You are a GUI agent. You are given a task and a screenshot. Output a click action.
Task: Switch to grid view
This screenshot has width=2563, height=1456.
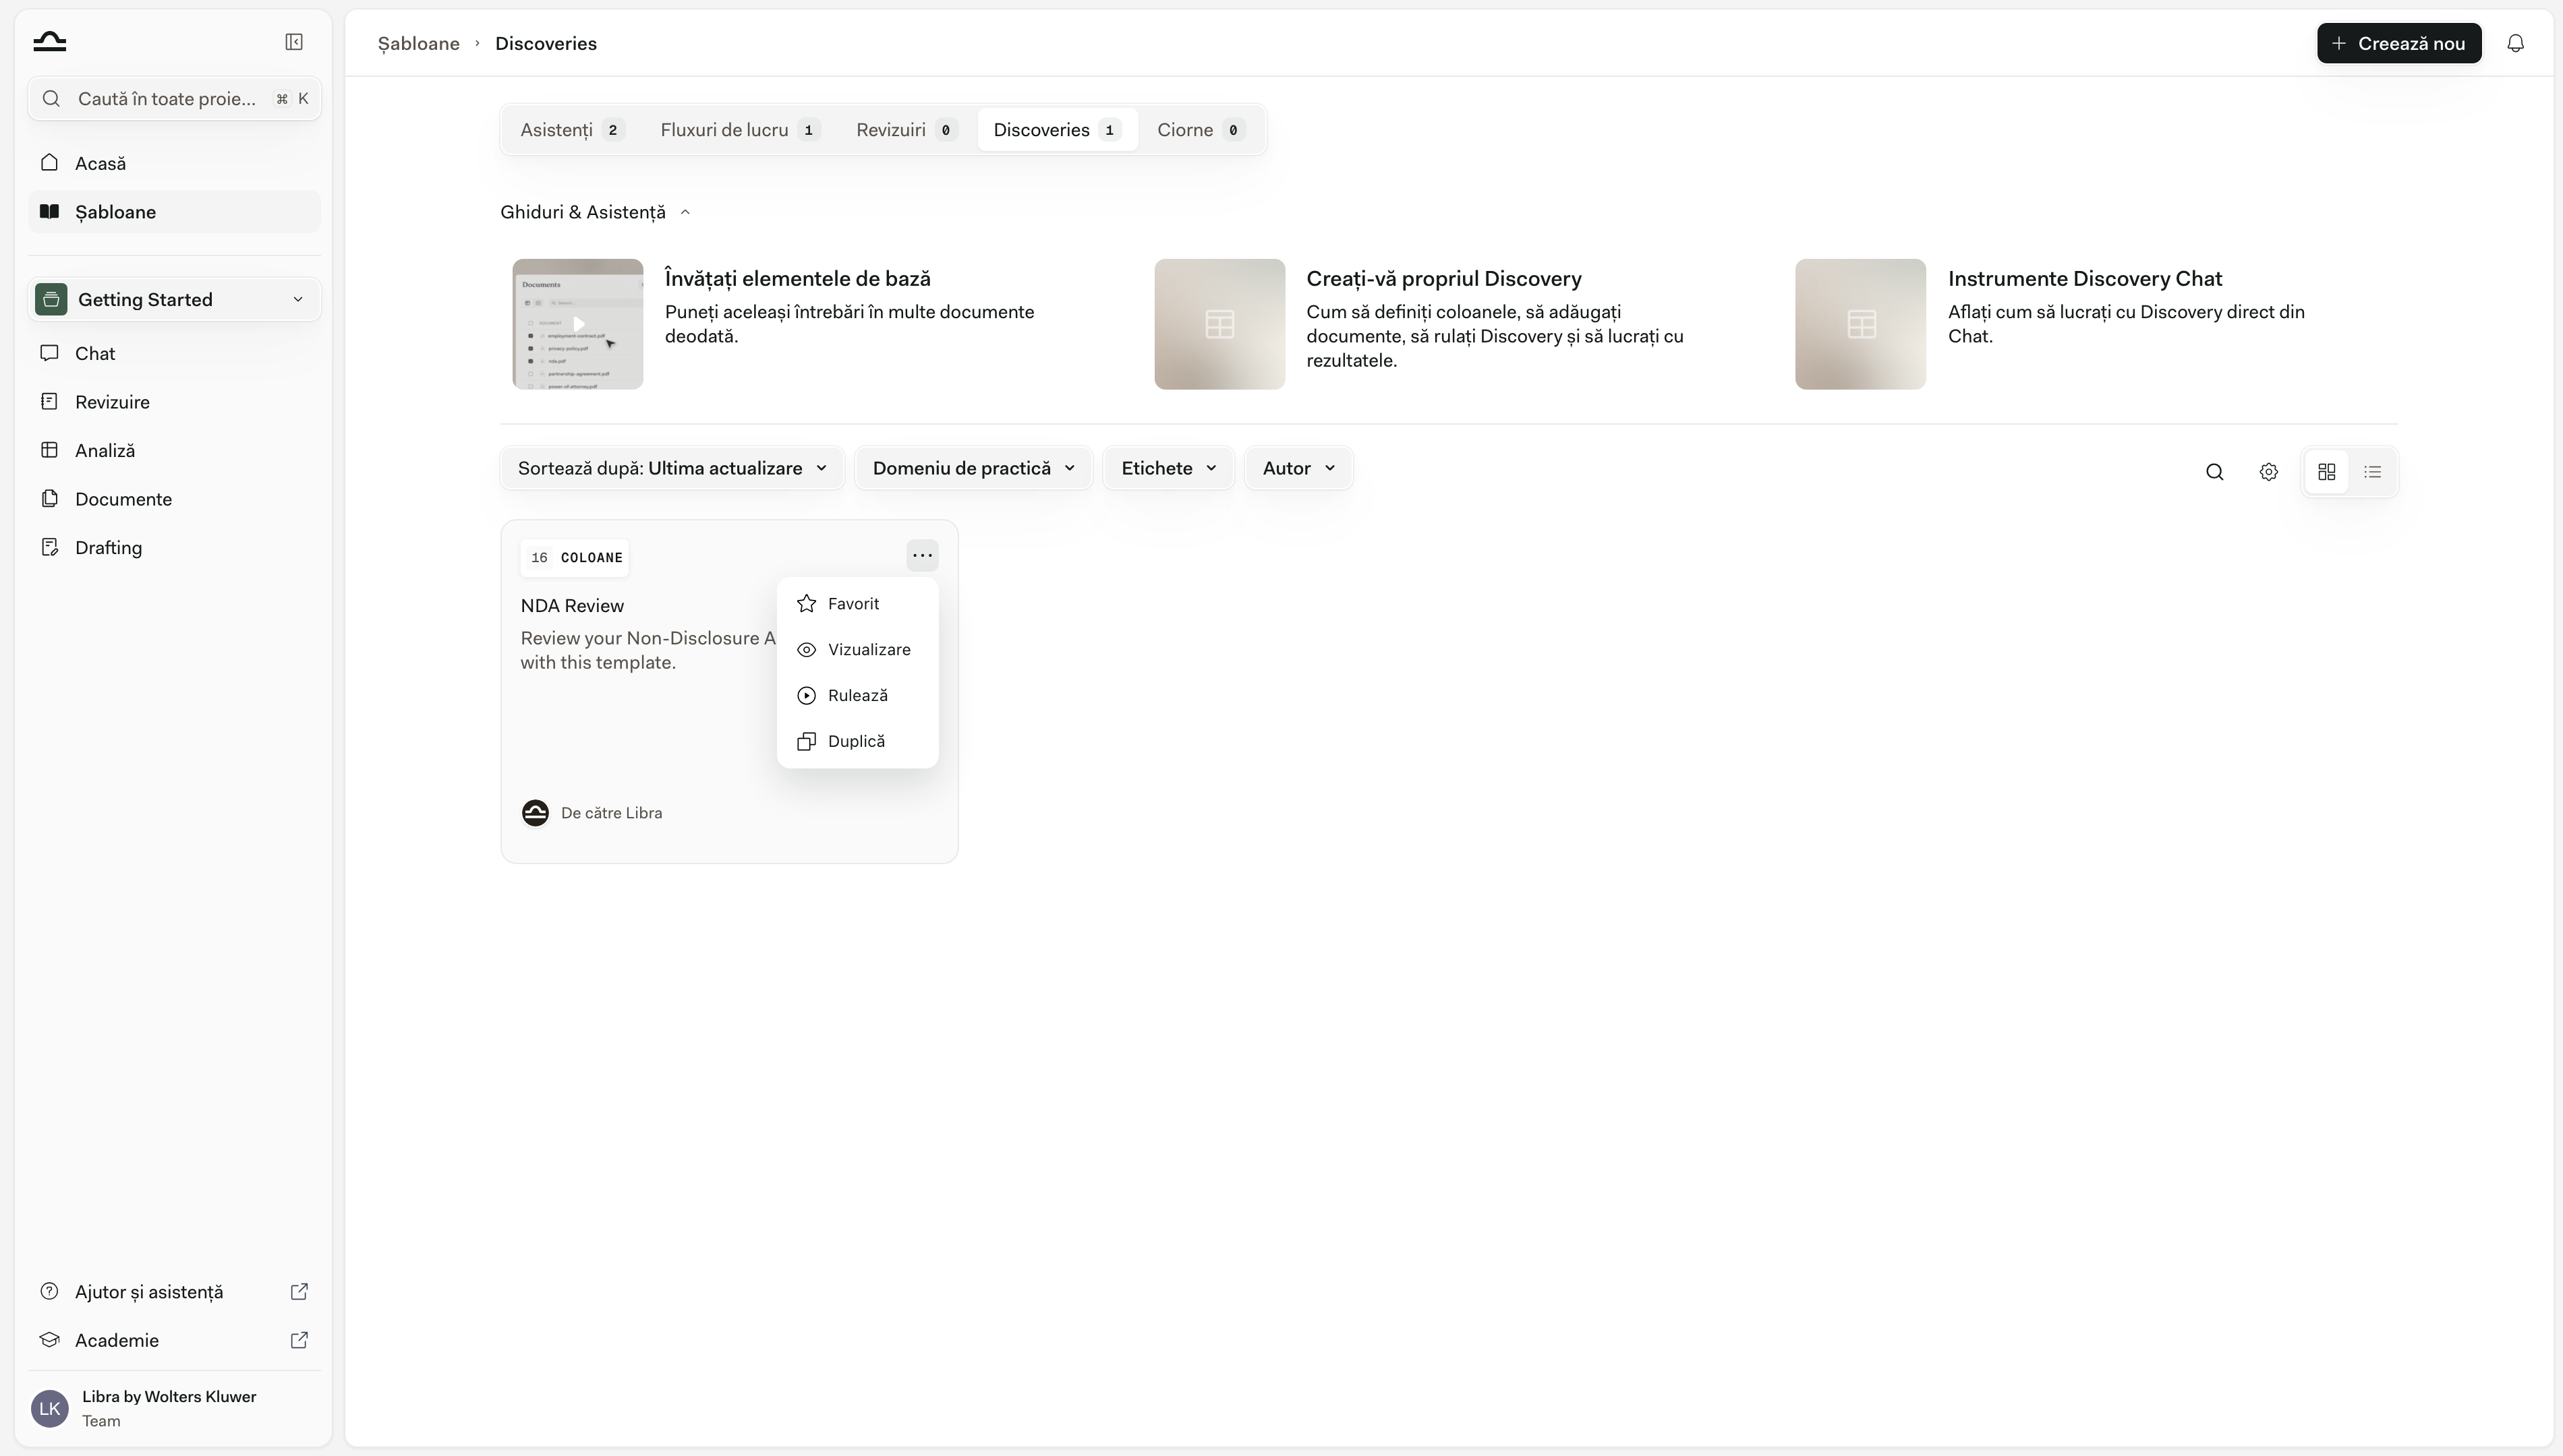tap(2326, 472)
